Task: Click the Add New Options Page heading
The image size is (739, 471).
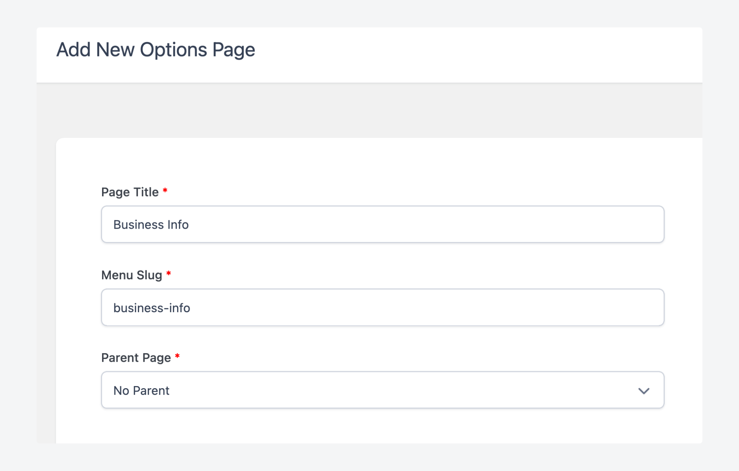Action: (155, 49)
